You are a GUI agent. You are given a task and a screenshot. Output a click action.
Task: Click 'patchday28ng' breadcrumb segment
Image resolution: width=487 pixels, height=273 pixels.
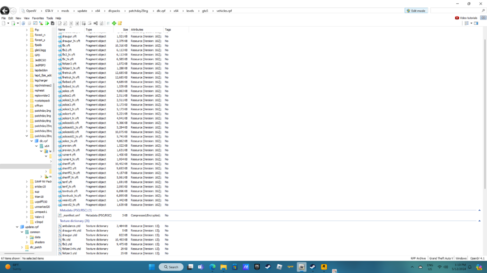click(138, 11)
